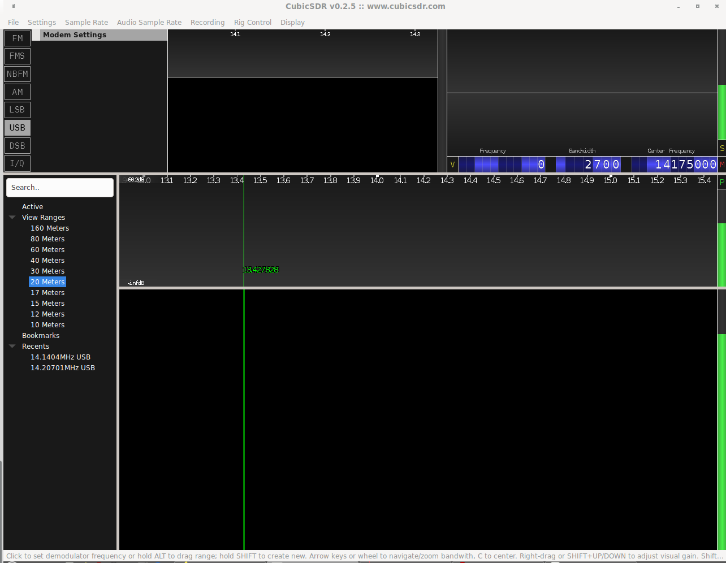The width and height of the screenshot is (726, 563).
Task: Collapse the Recents tree section
Action: (12, 347)
